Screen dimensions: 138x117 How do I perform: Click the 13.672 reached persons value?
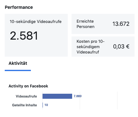(x=121, y=24)
